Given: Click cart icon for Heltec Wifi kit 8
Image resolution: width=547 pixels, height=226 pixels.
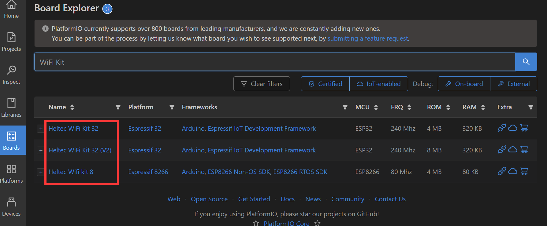Looking at the screenshot, I should (x=524, y=171).
